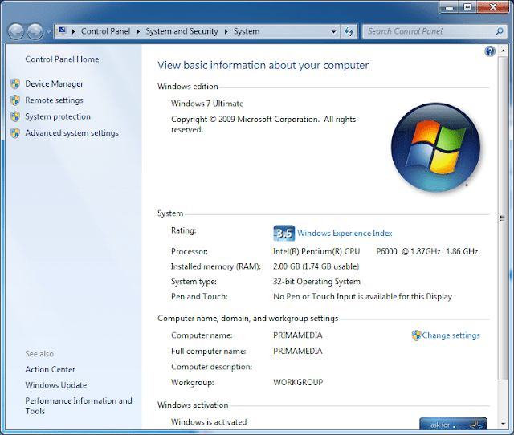The height and width of the screenshot is (435, 514).
Task: Open address bar history dropdown
Action: (x=333, y=32)
